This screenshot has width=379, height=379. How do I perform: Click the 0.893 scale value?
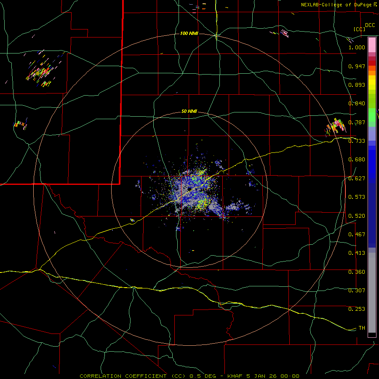tap(357, 85)
